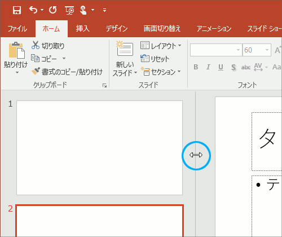Customize Quick Access Toolbar dropdown
This screenshot has height=237, width=282.
(x=104, y=10)
